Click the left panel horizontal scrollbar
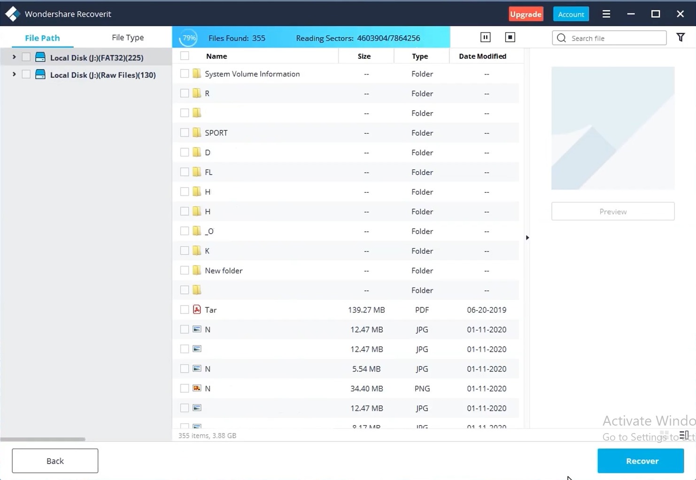 [43, 439]
